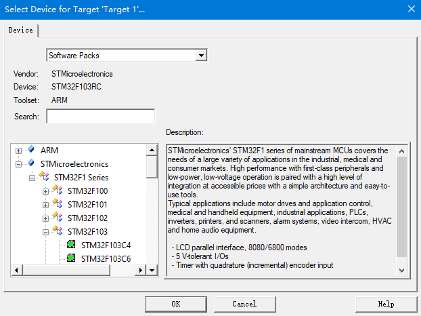This screenshot has height=316, width=421.
Task: Focus the Search input field
Action: click(101, 116)
